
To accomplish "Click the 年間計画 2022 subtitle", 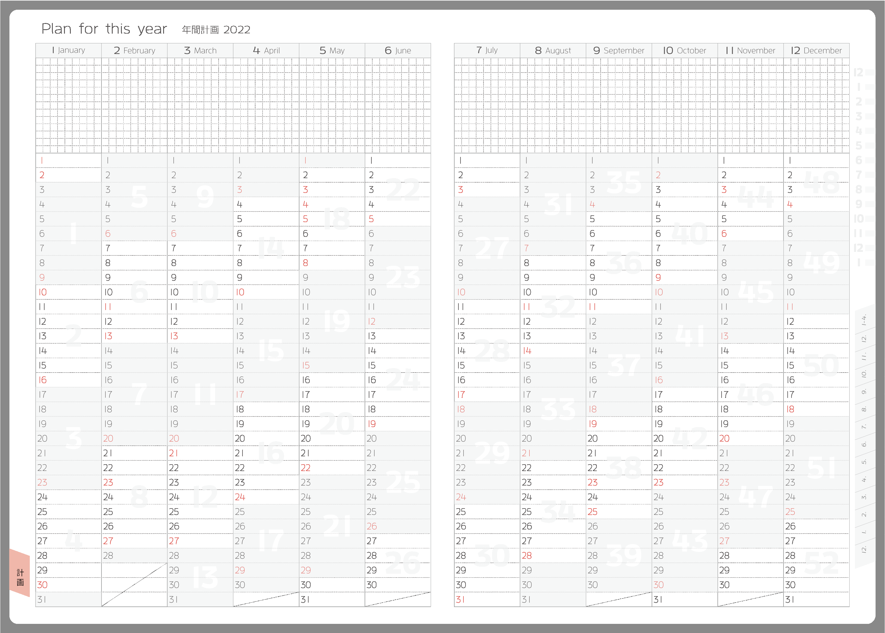I will click(x=216, y=29).
